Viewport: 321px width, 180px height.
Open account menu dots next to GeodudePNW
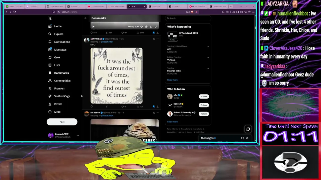78,135
